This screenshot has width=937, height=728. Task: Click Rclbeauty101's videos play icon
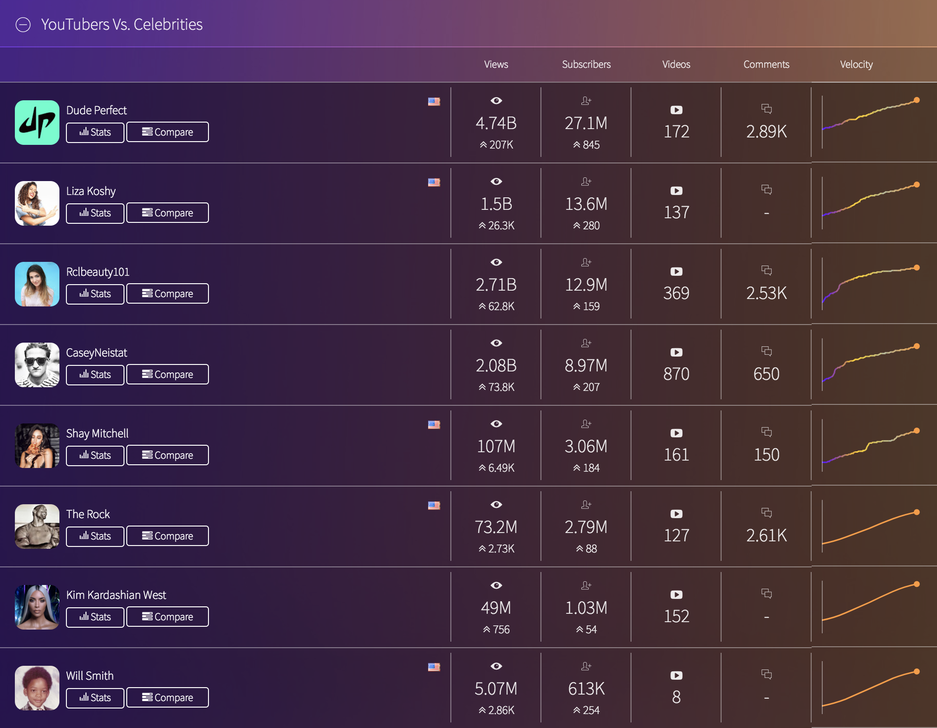click(676, 272)
